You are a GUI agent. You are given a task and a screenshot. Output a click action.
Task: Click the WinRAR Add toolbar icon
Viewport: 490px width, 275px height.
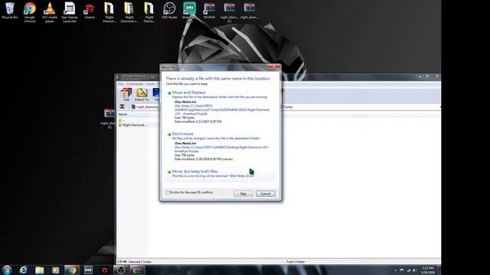126,95
